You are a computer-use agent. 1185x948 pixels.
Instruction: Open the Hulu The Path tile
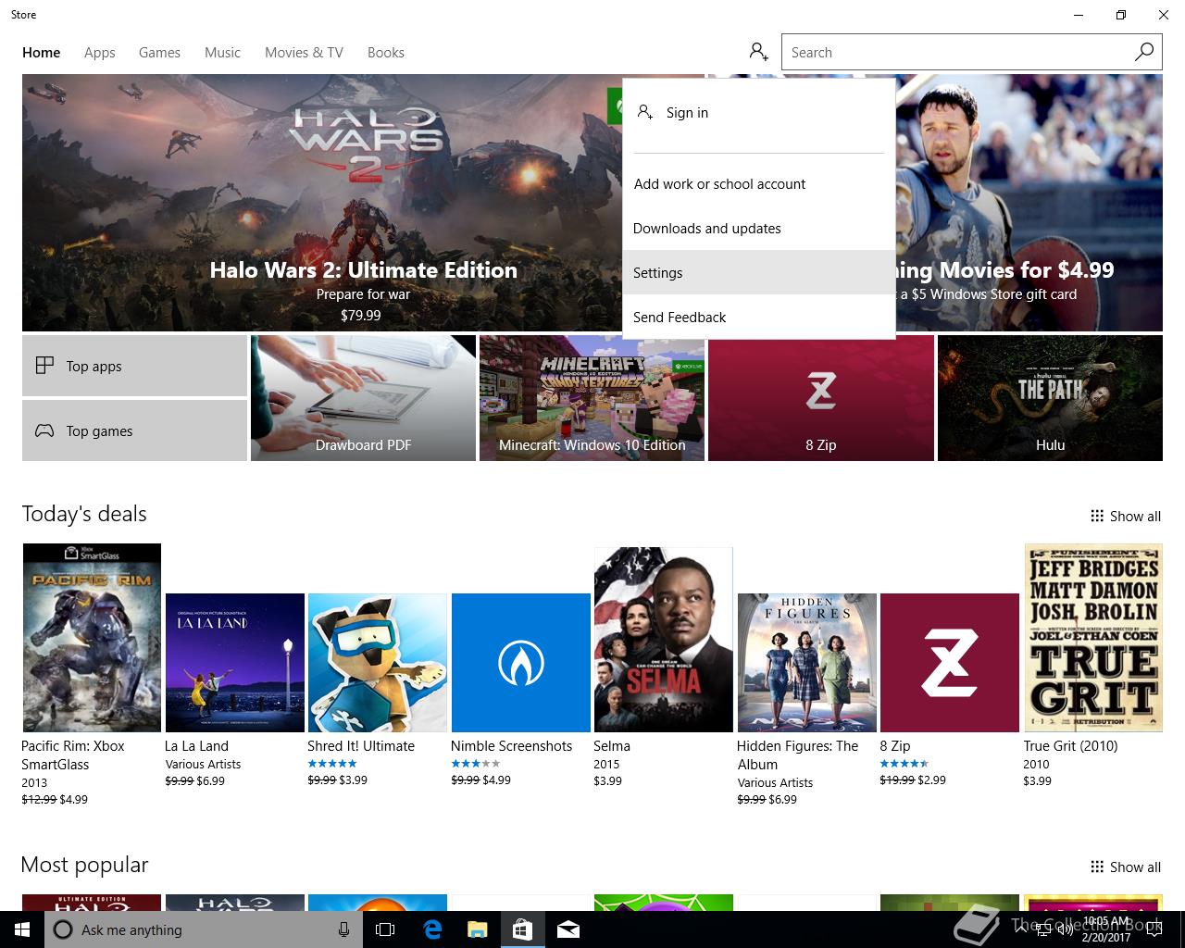pos(1050,398)
